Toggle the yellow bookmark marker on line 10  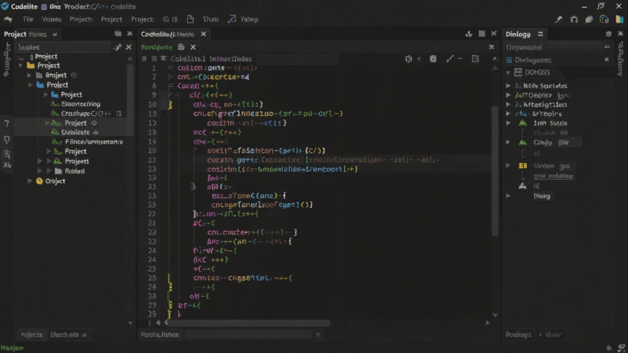pyautogui.click(x=170, y=104)
